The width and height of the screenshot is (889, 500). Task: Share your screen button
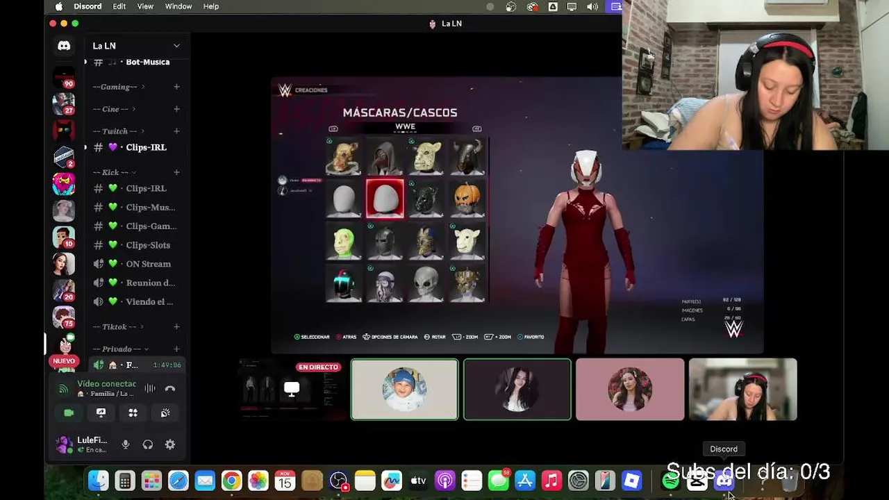[x=101, y=412]
